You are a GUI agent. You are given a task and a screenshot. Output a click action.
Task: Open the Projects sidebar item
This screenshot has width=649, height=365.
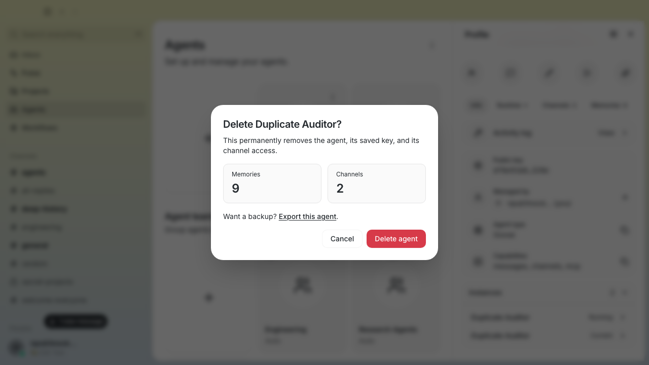click(x=76, y=91)
